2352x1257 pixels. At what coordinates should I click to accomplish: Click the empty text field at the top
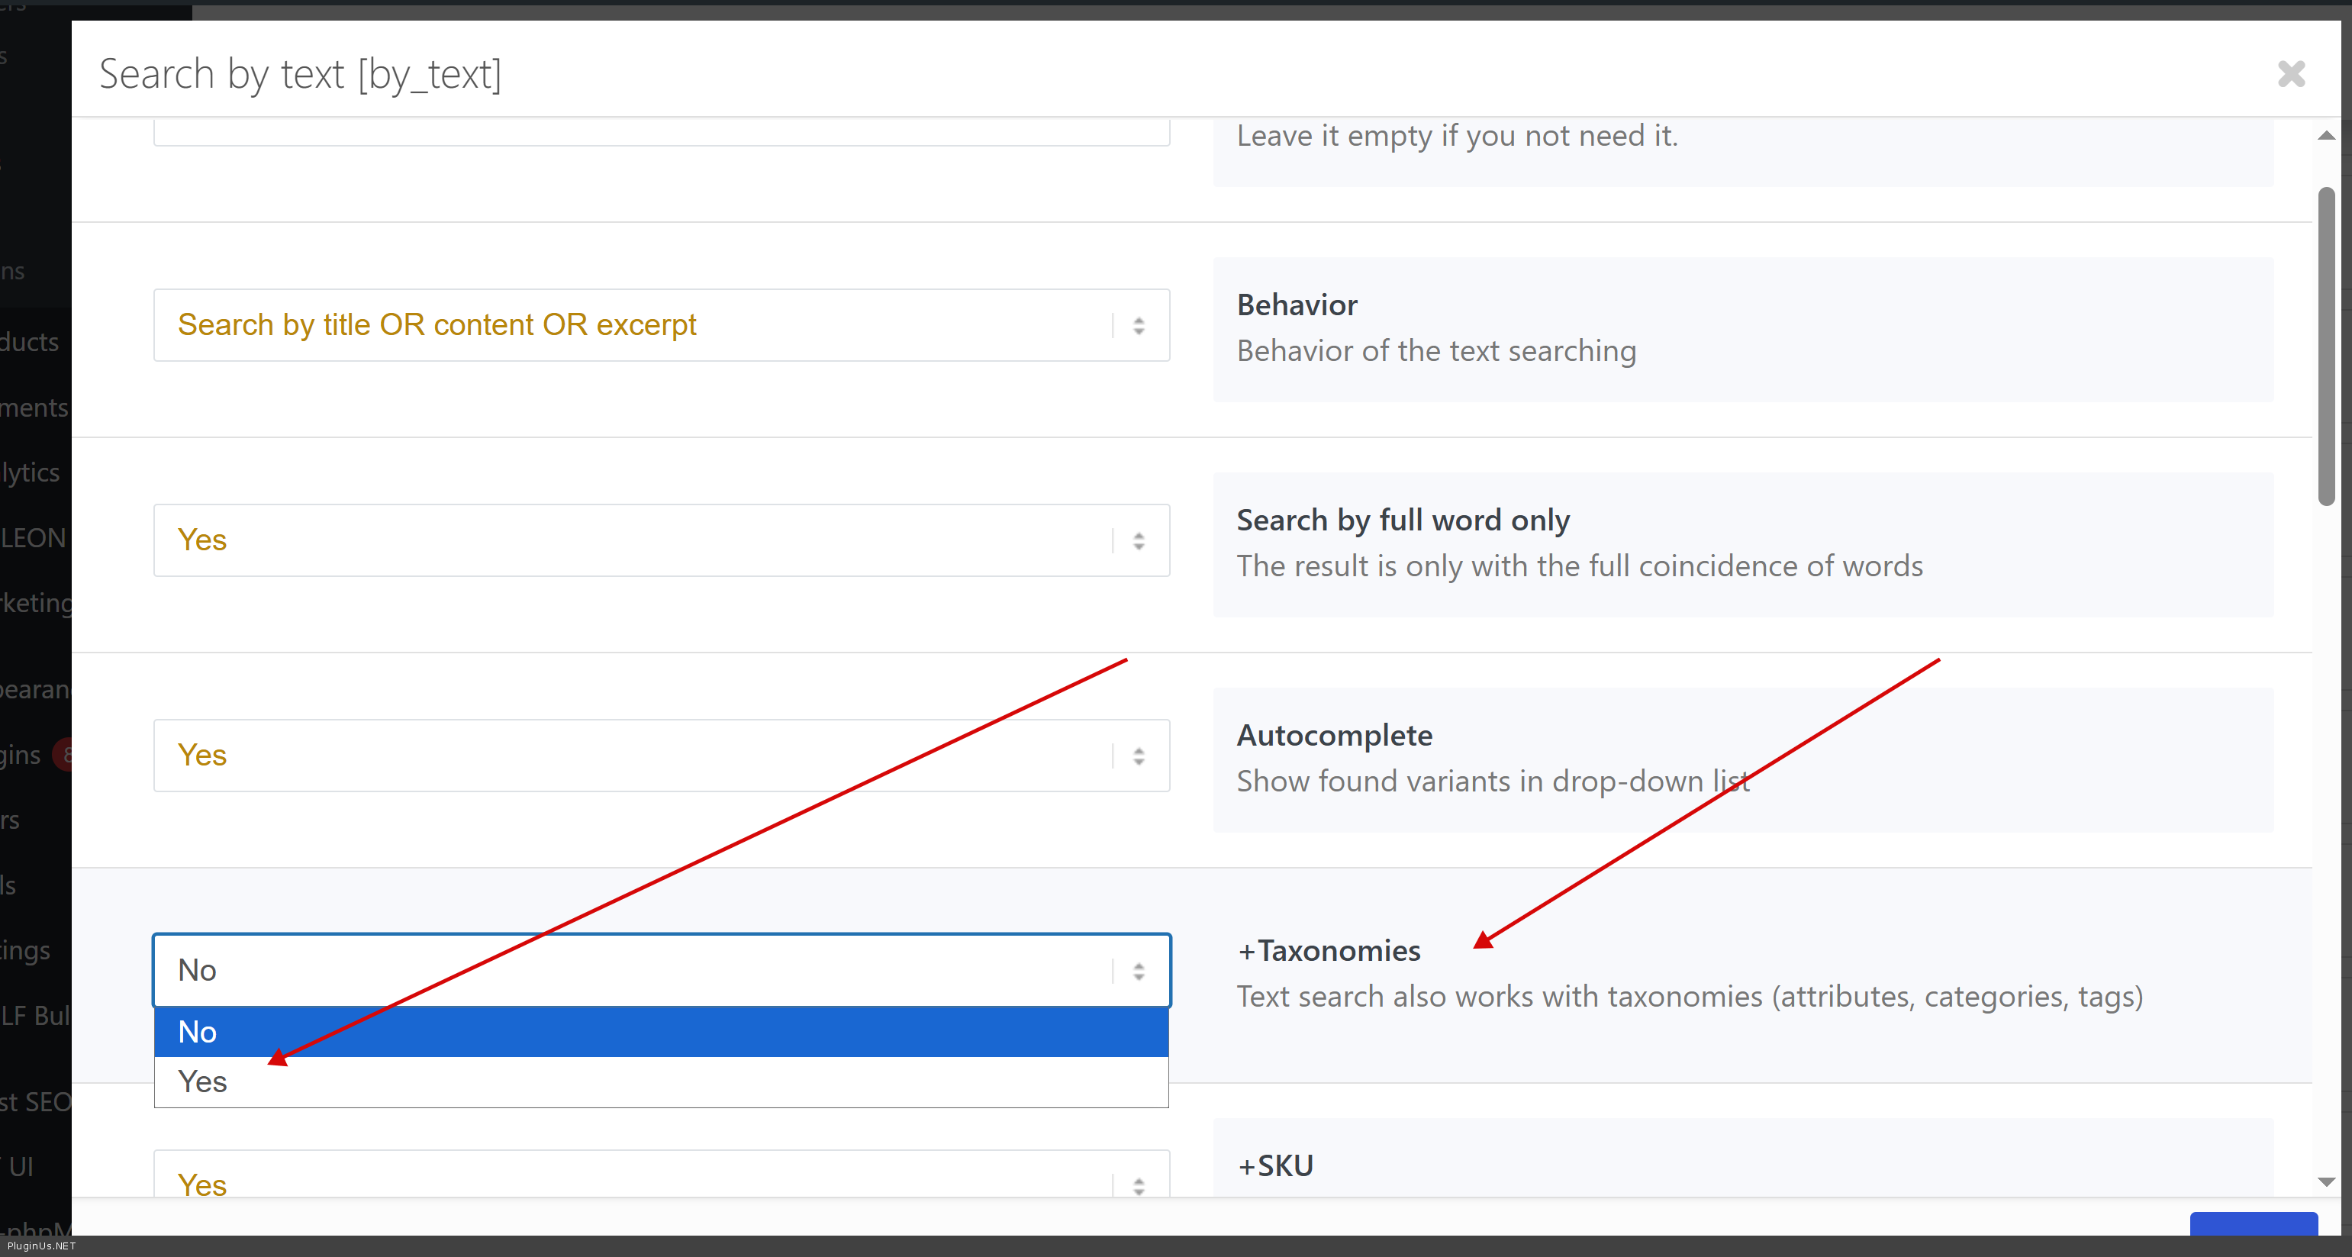click(661, 134)
